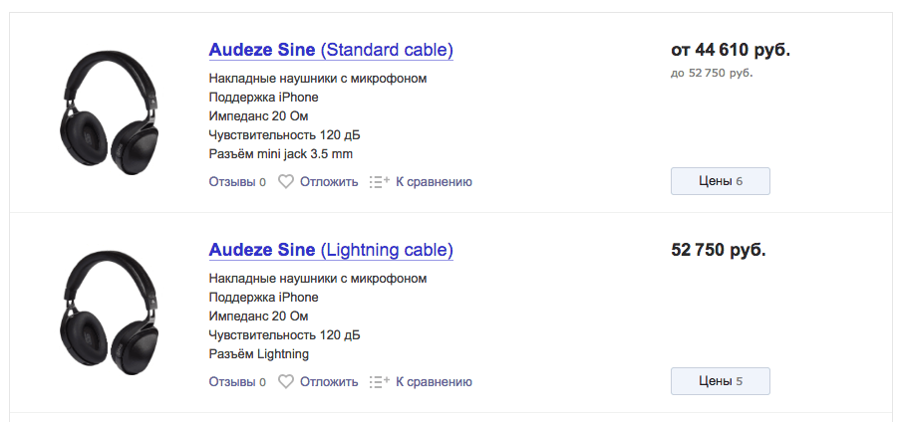Click price от 44 610 руб.

click(x=731, y=50)
